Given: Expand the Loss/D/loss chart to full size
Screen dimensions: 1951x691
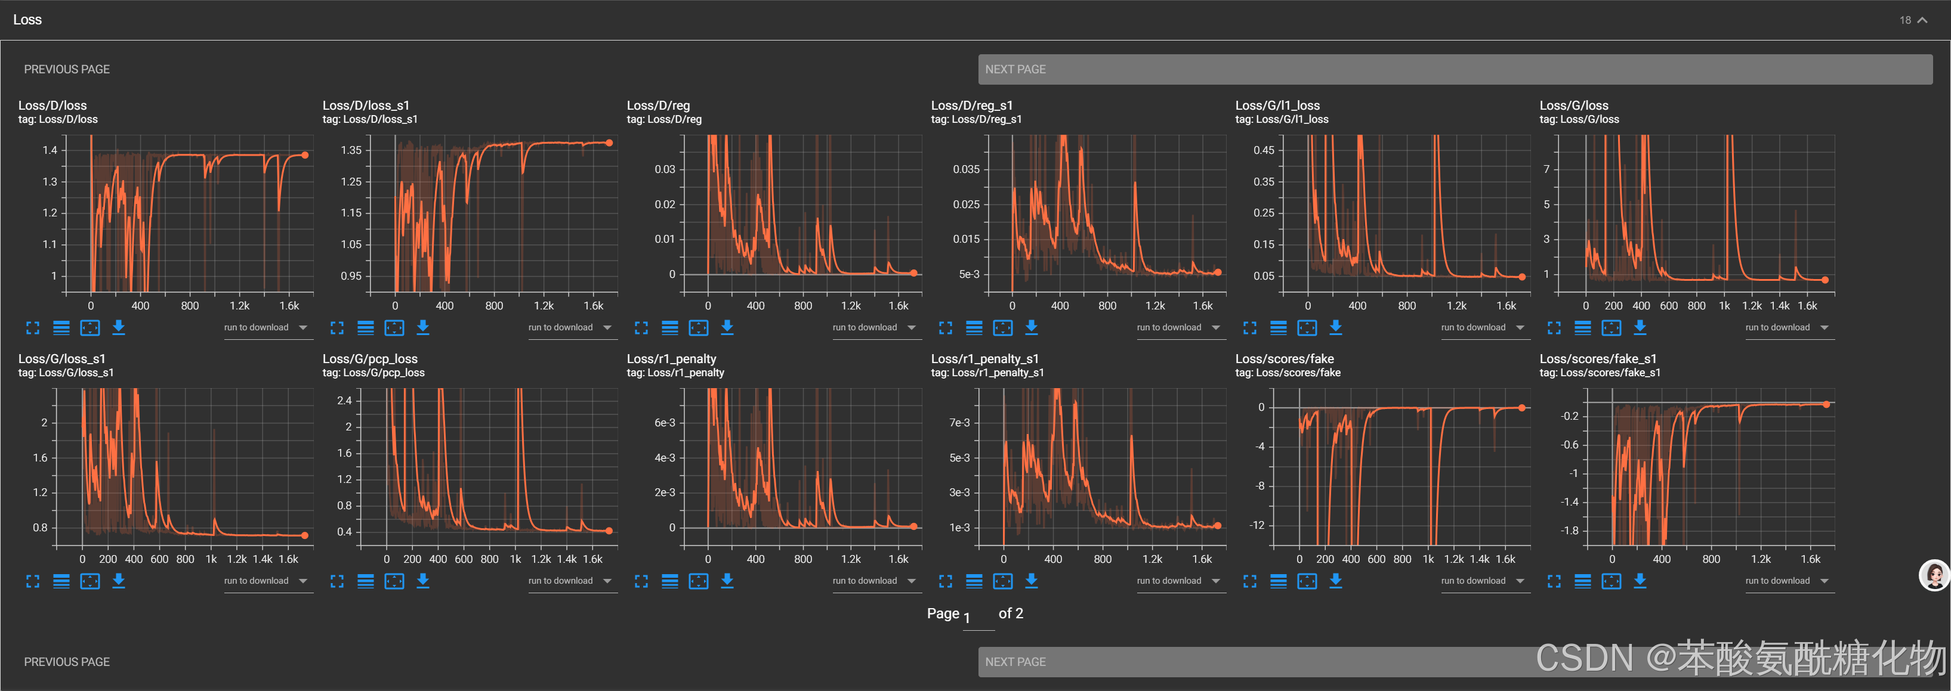Looking at the screenshot, I should coord(33,328).
